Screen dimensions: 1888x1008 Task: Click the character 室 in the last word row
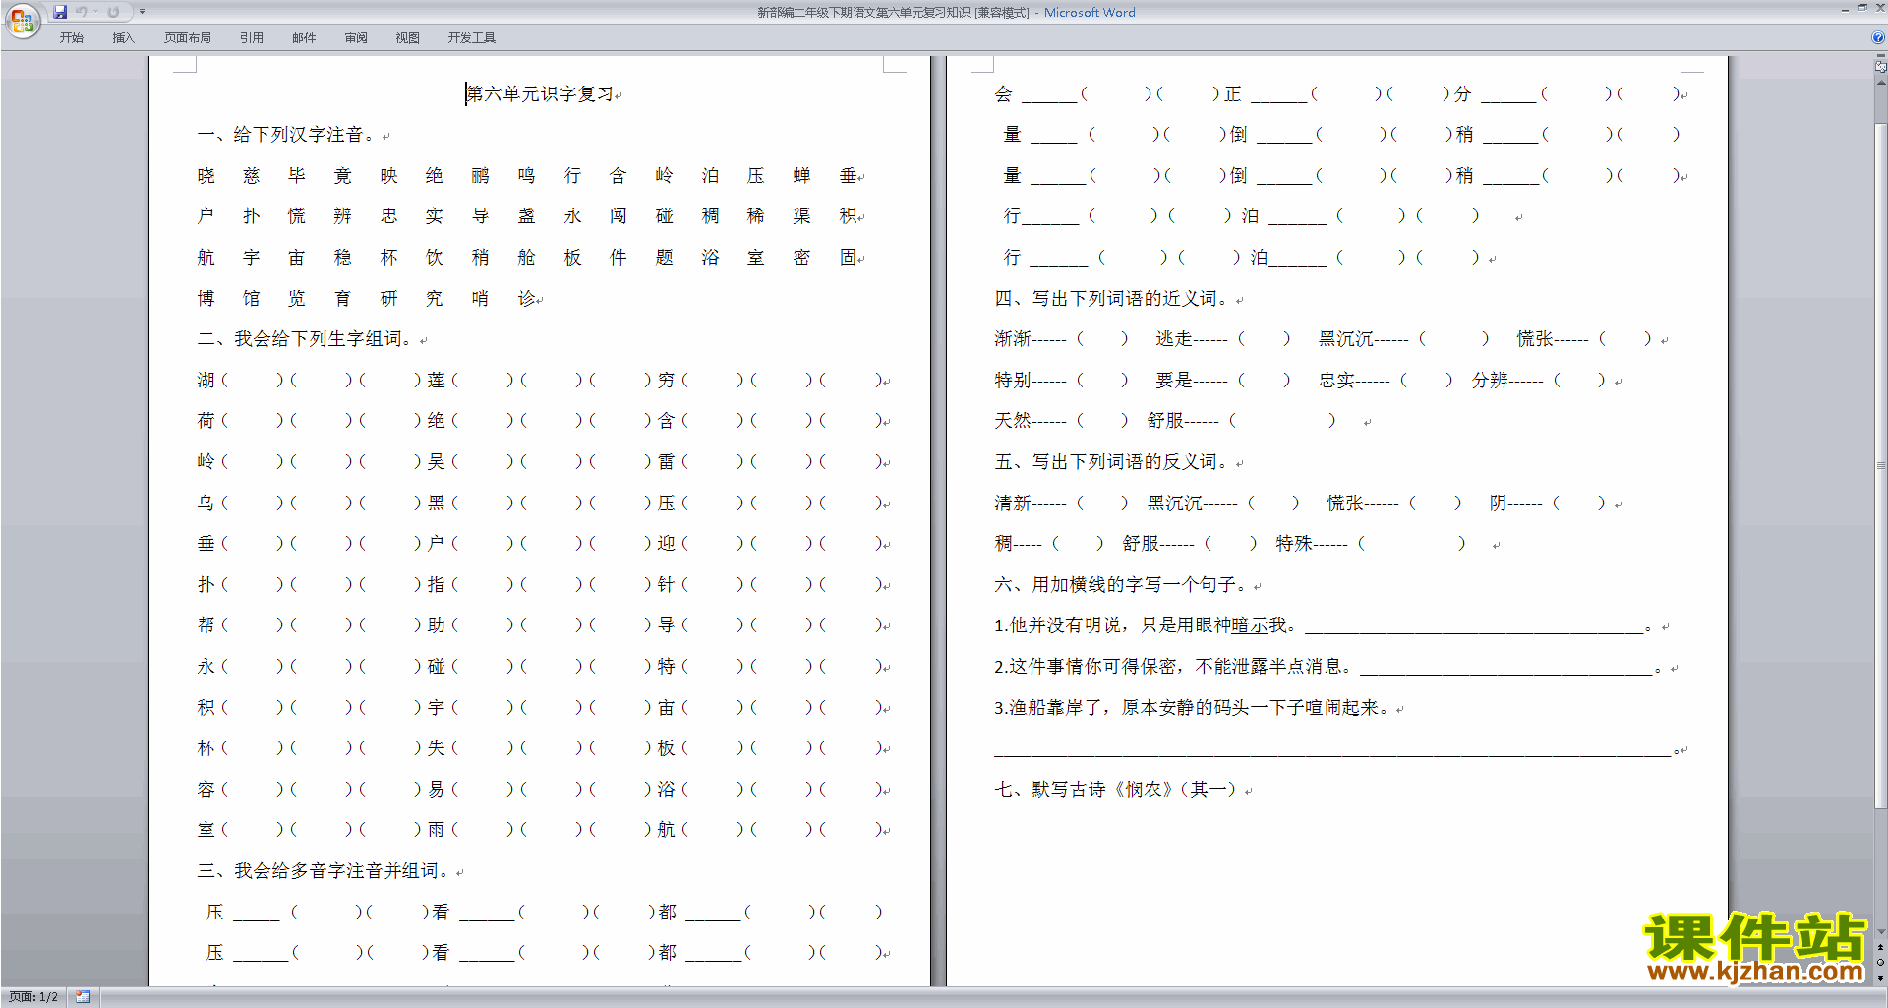tap(206, 830)
